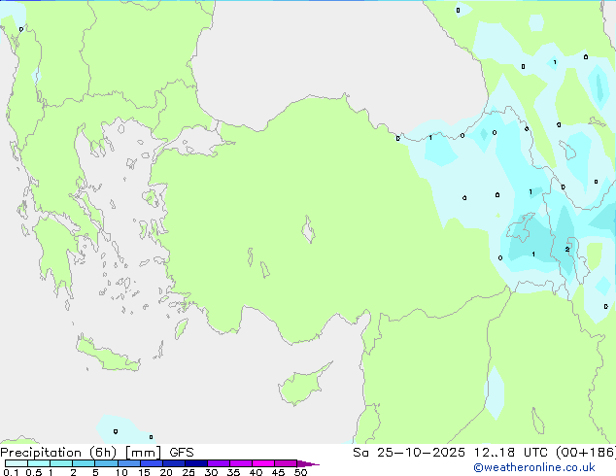This screenshot has width=616, height=476.
Task: Click the "Sa 25-10-2025" date text
Action: (x=409, y=453)
